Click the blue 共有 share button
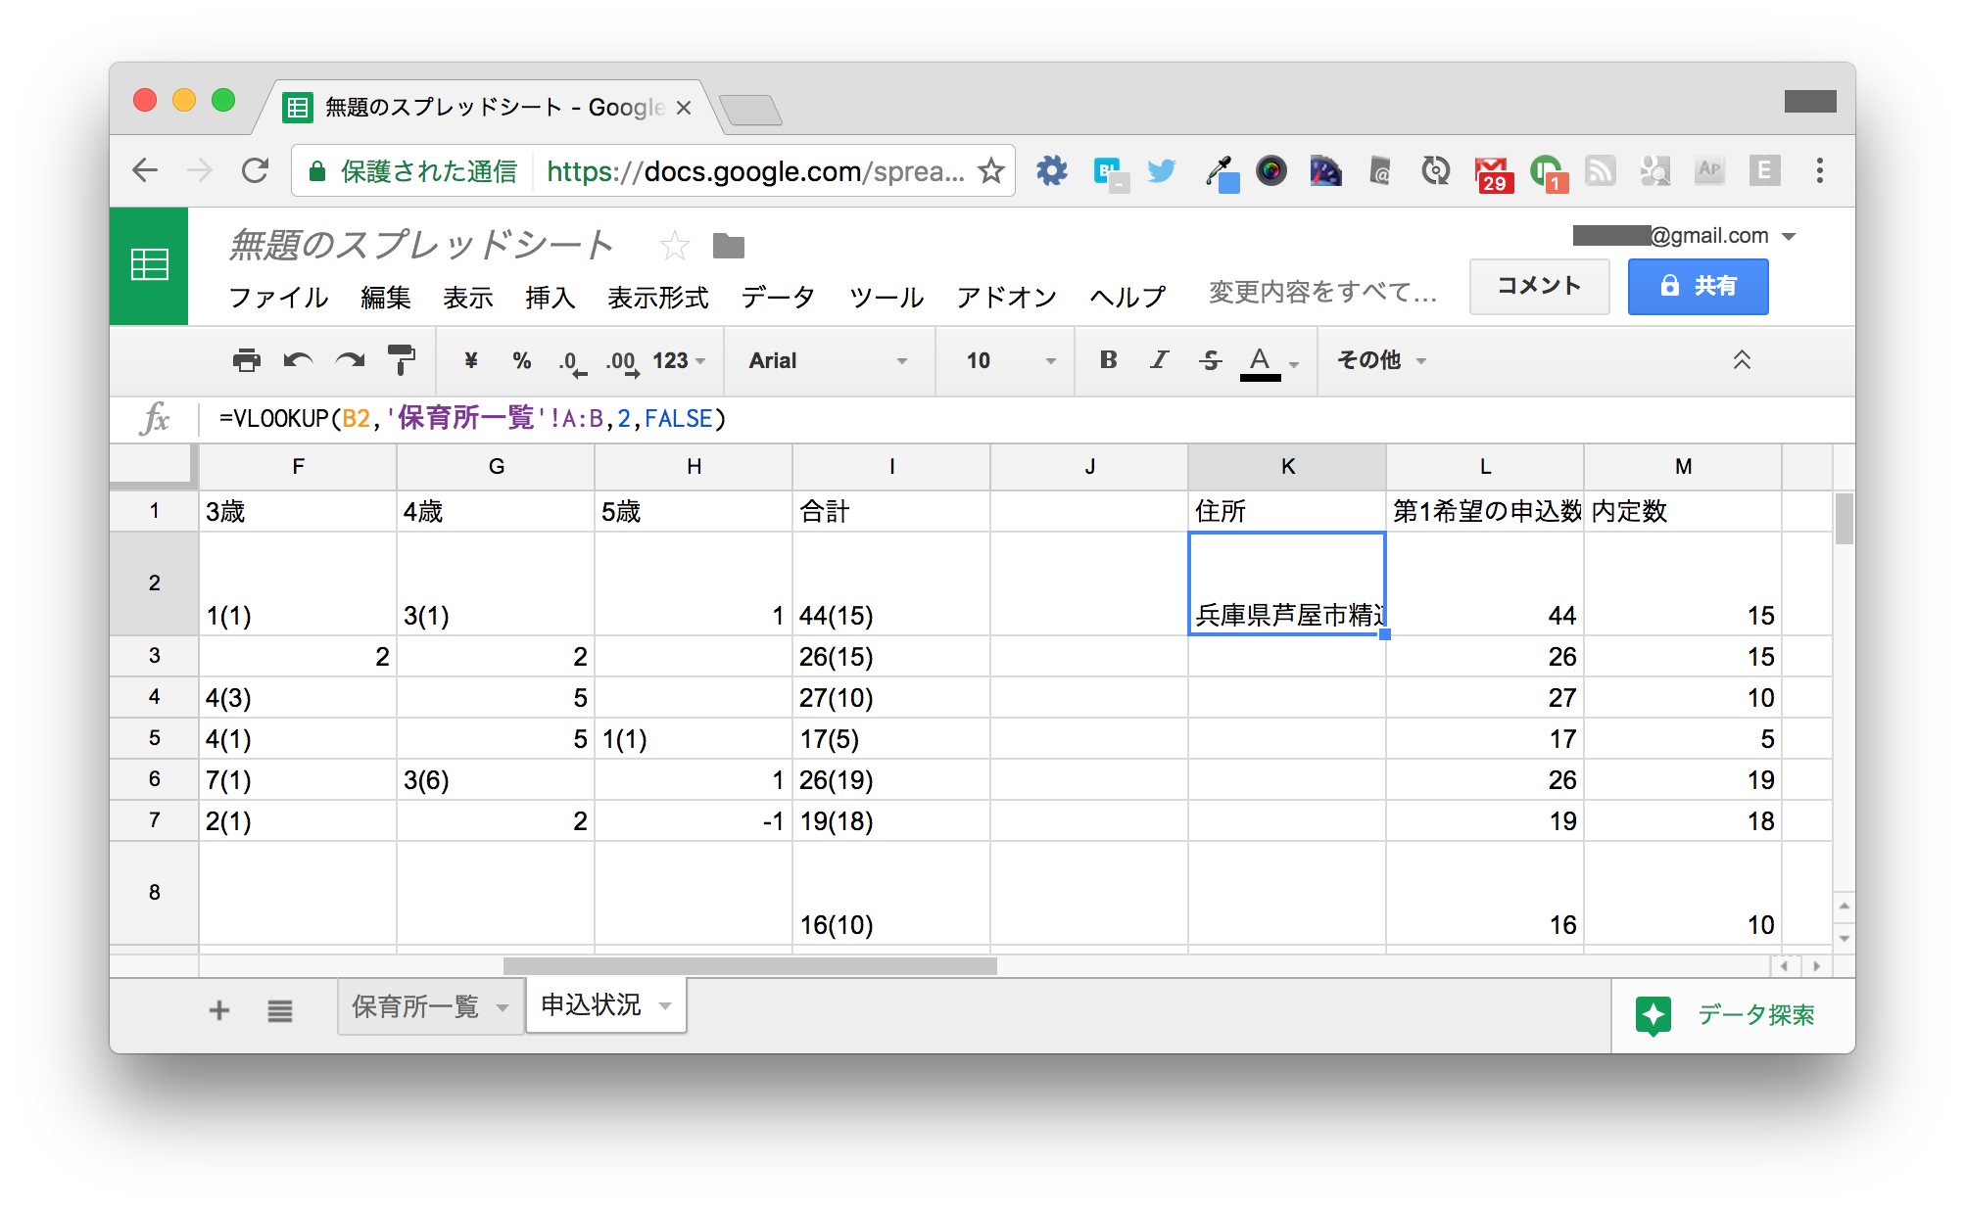This screenshot has height=1210, width=1965. [1698, 286]
